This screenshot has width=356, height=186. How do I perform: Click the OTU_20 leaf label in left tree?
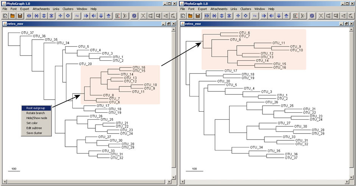click(x=85, y=64)
